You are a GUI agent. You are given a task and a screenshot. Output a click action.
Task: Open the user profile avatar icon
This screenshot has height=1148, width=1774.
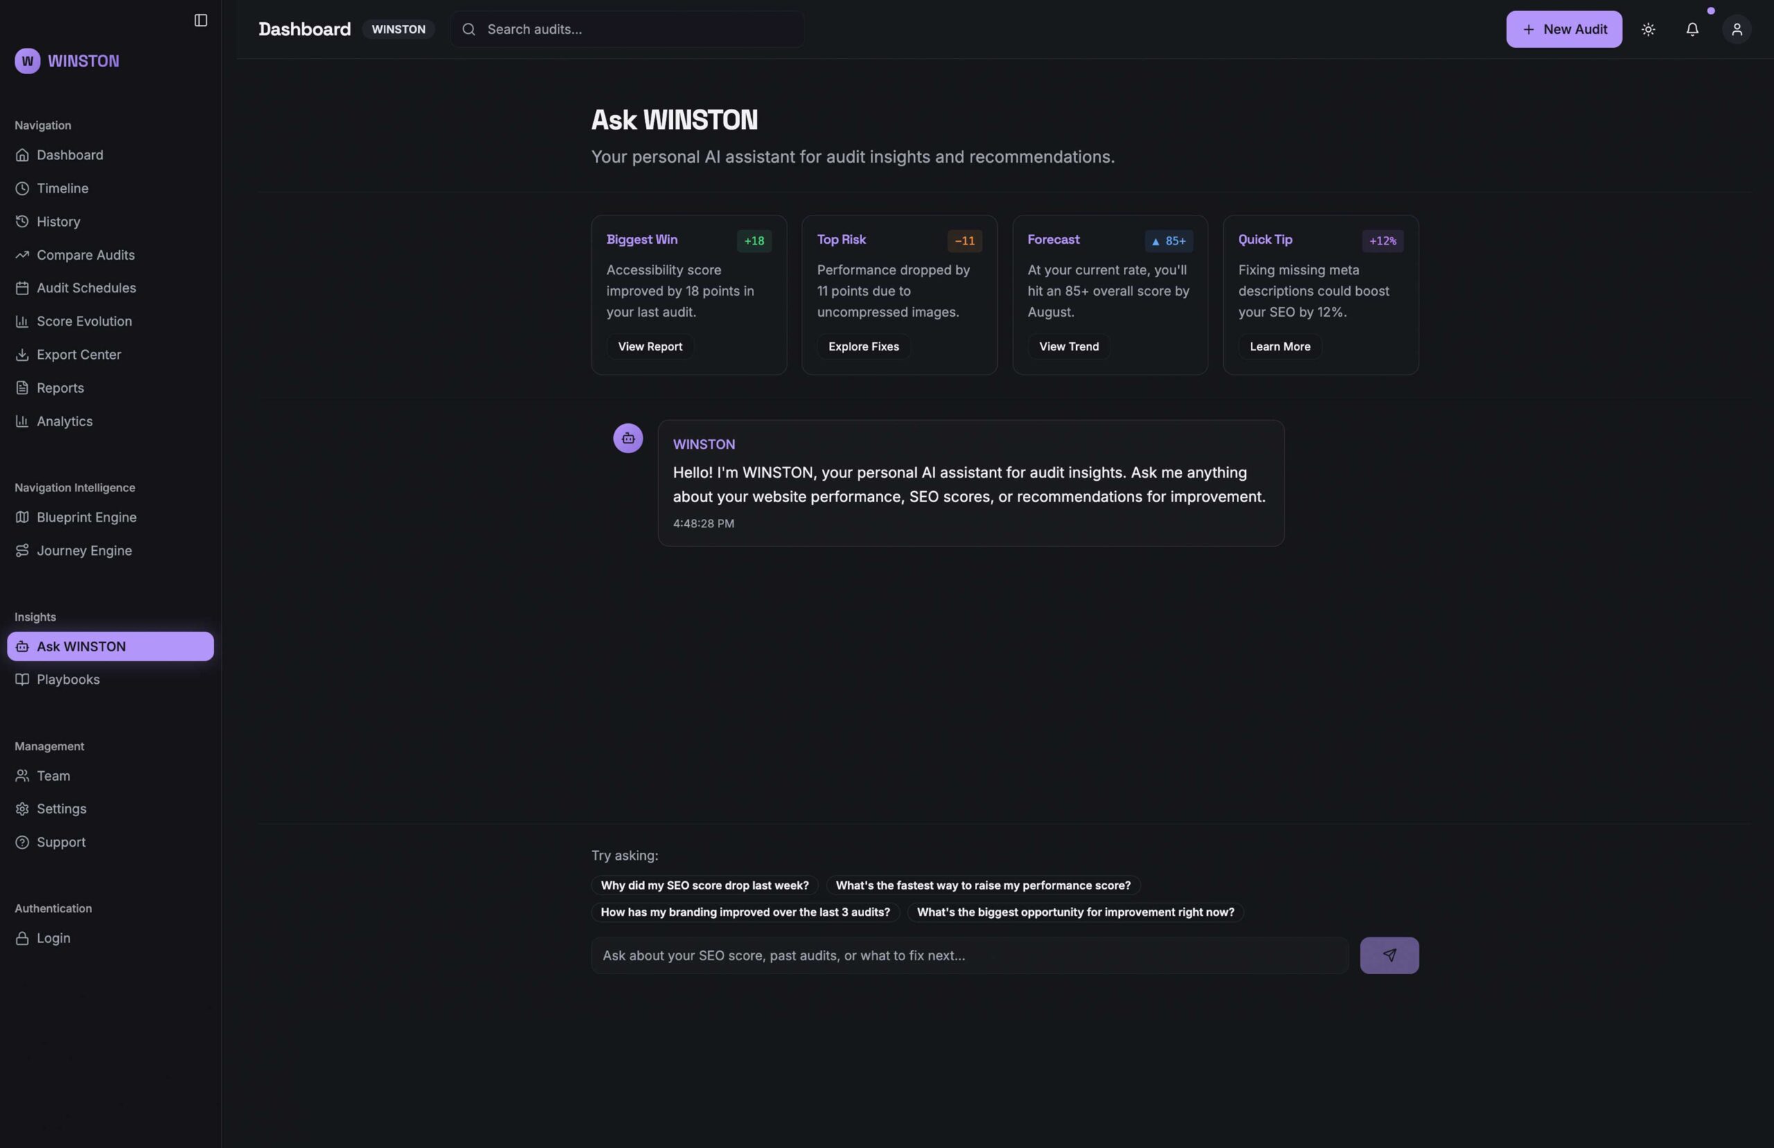point(1736,29)
